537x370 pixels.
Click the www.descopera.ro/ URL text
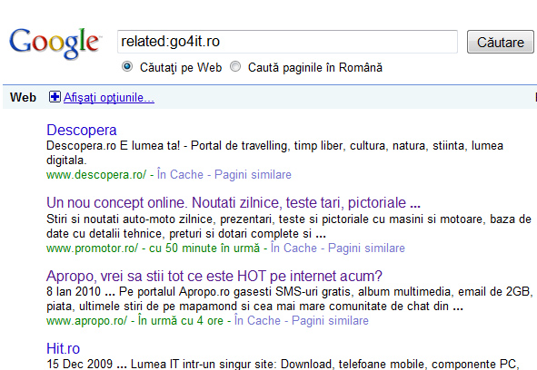click(x=96, y=175)
